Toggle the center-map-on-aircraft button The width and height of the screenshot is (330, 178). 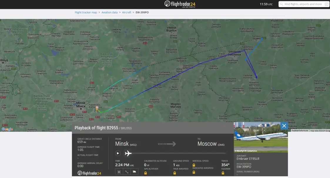pyautogui.click(x=119, y=172)
